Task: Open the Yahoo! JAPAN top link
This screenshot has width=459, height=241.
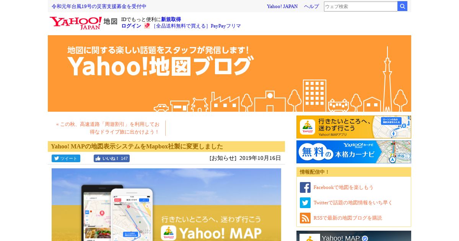Action: click(x=282, y=7)
